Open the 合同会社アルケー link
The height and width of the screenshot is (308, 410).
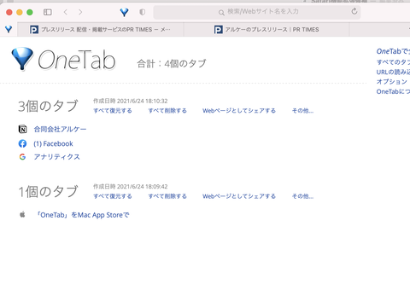point(60,130)
